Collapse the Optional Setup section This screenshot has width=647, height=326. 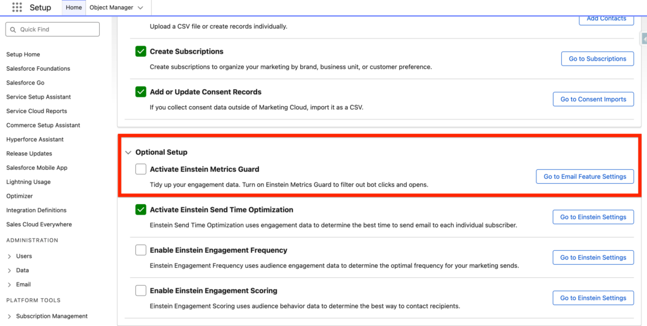128,152
